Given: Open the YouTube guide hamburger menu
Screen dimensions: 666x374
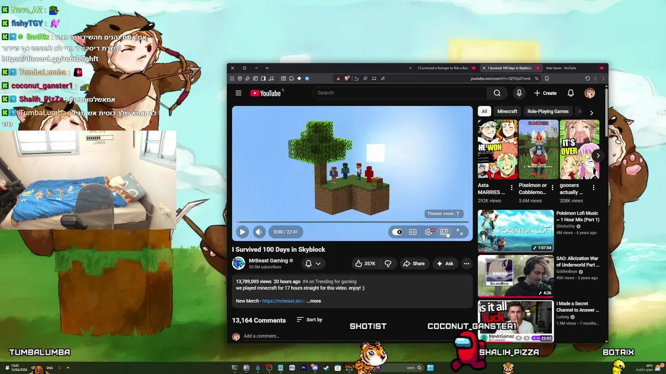Looking at the screenshot, I should (238, 93).
